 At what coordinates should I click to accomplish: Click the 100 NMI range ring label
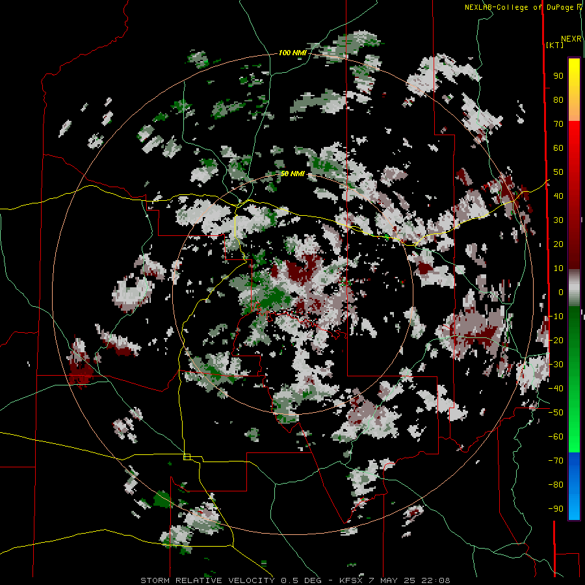[292, 53]
